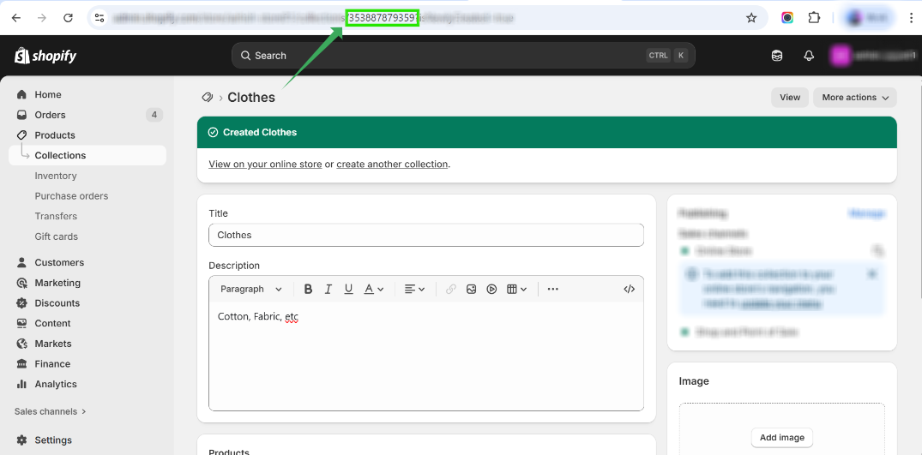Image resolution: width=922 pixels, height=455 pixels.
Task: Insert a video via editor toolbar
Action: [x=492, y=289]
